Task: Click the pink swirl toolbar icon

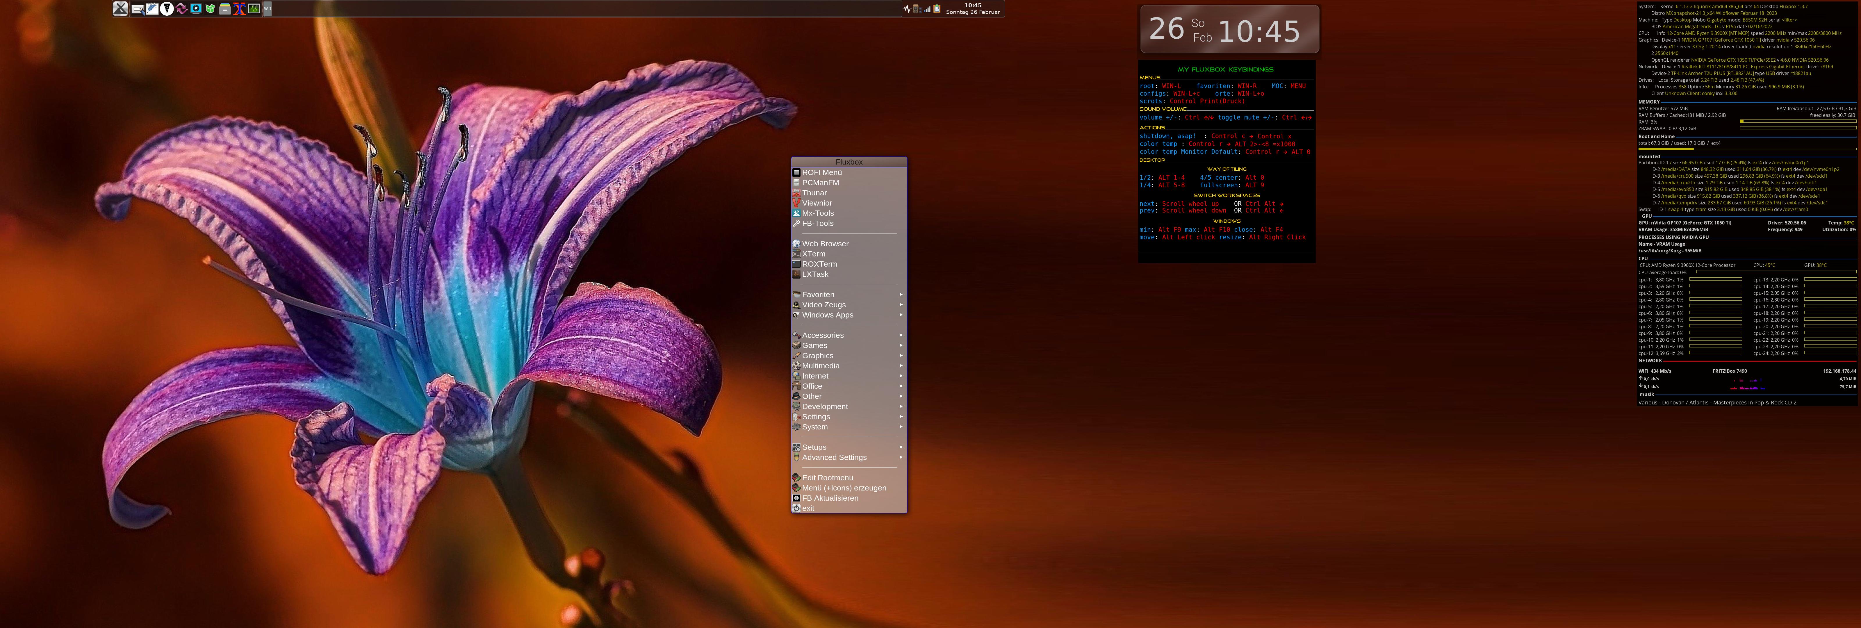Action: pos(181,9)
